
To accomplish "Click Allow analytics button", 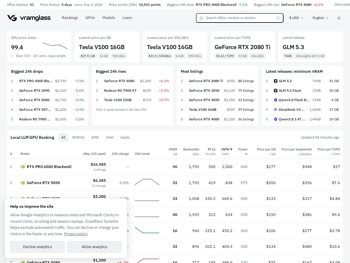I will 94,247.
